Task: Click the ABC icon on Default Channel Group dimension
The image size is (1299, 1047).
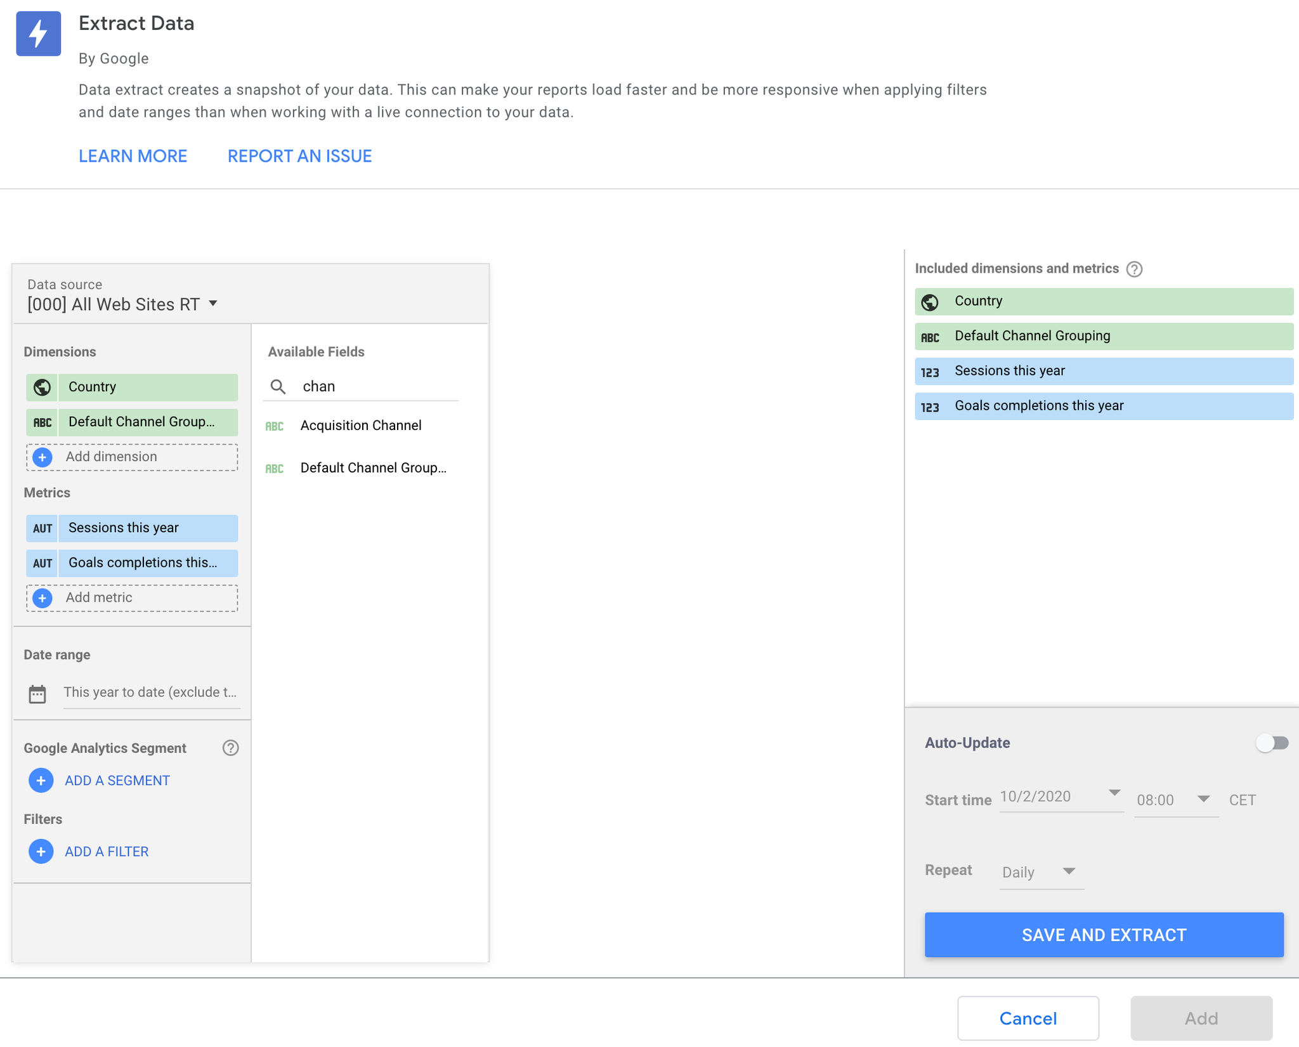Action: point(42,422)
